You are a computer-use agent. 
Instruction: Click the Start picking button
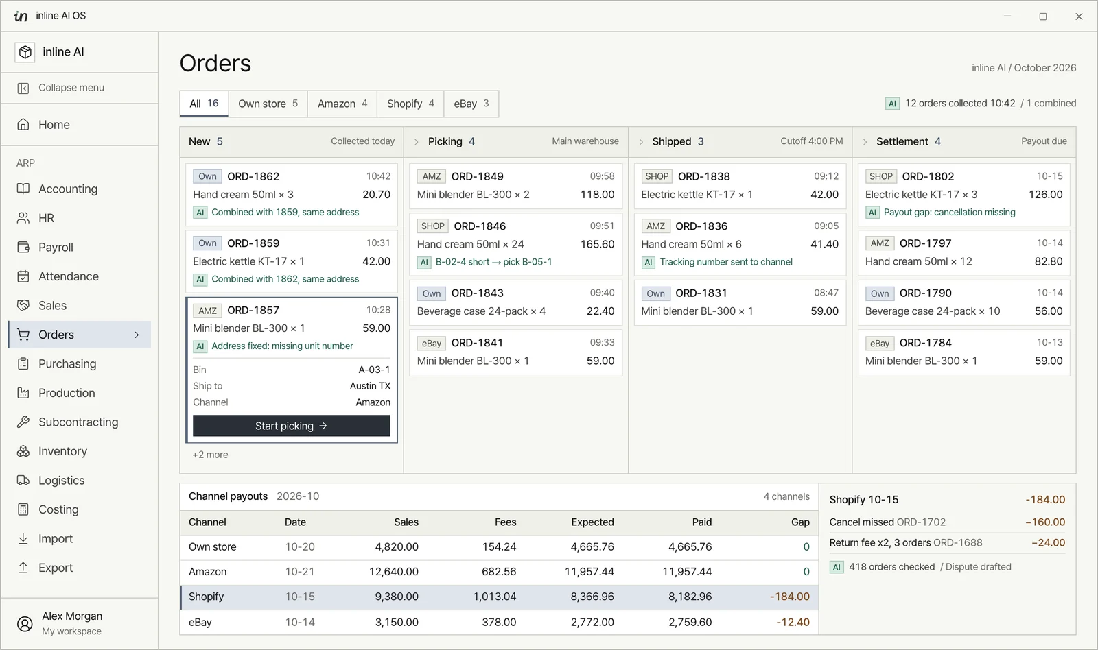(x=292, y=426)
